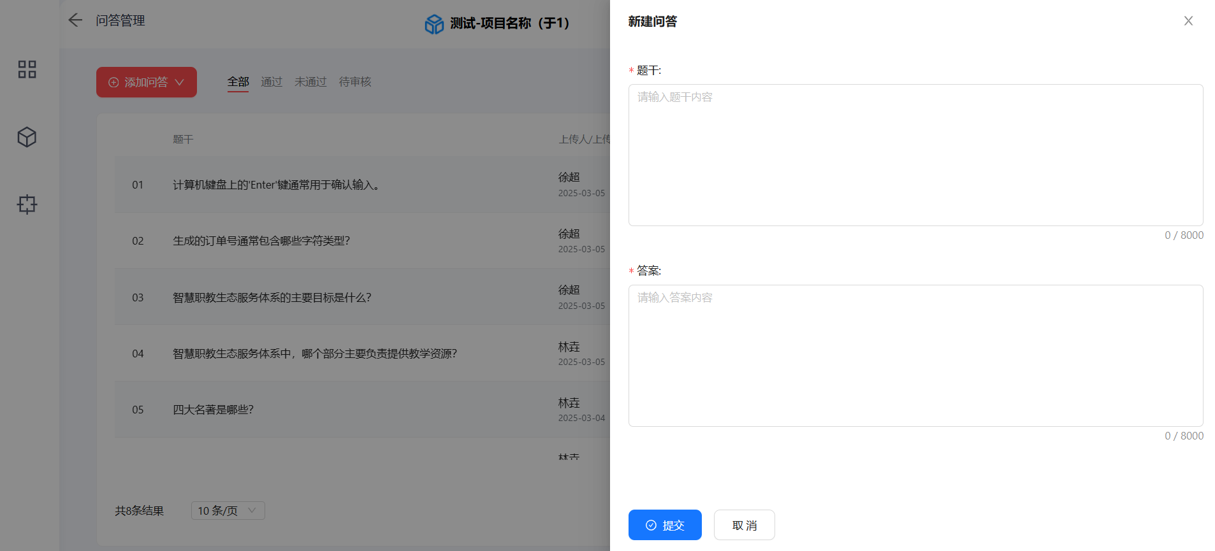1215x551 pixels.
Task: Open the four-squares dashboard sidebar icon
Action: tap(27, 69)
